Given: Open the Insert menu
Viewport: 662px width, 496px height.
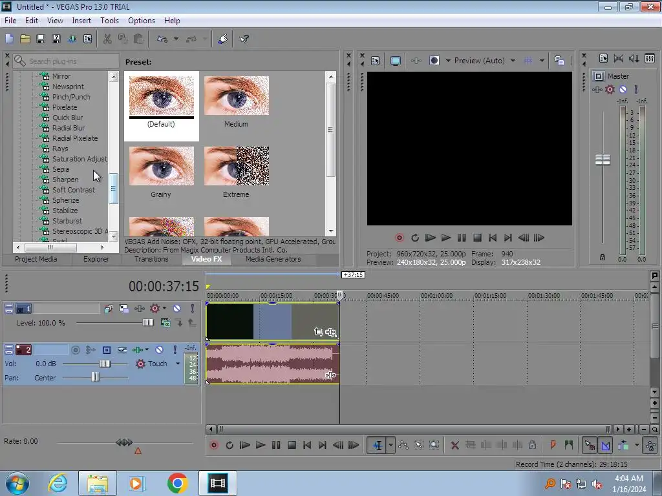Looking at the screenshot, I should point(81,21).
